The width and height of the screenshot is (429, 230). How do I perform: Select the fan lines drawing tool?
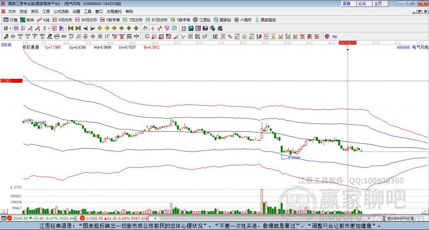(x=154, y=36)
